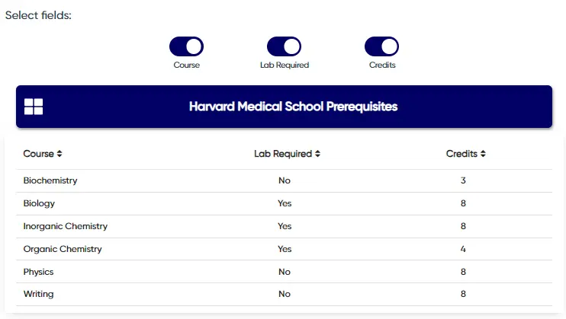Click sort arrows beside Lab Required column
The image size is (566, 319).
pyautogui.click(x=317, y=154)
